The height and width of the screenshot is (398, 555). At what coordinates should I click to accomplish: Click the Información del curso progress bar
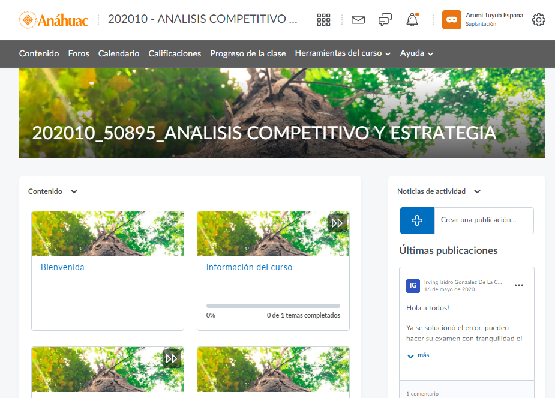[x=273, y=306]
